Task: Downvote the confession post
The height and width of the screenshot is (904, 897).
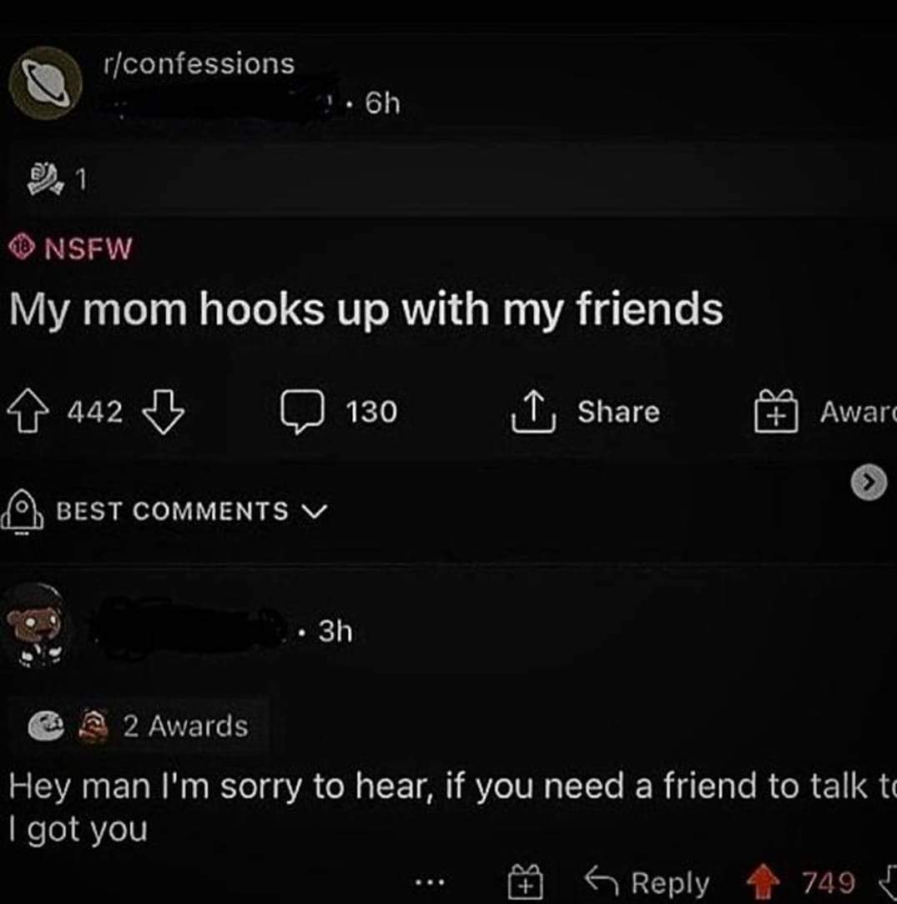Action: click(x=164, y=411)
